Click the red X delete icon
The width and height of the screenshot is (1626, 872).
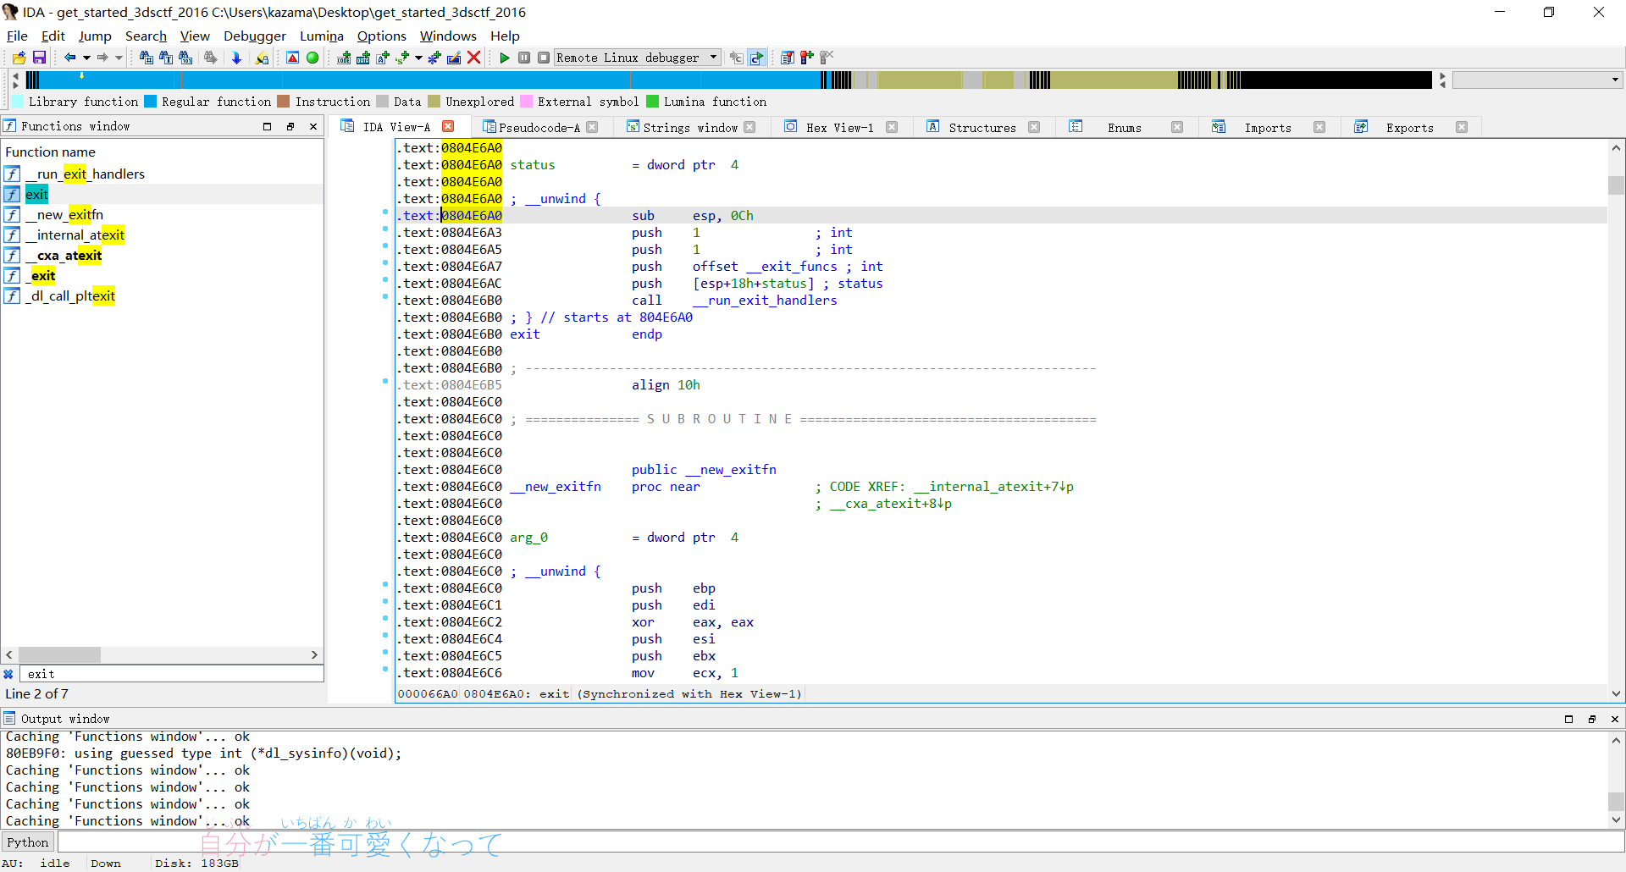474,58
